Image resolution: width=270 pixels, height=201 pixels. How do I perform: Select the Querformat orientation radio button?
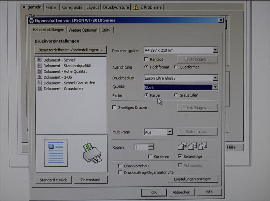pyautogui.click(x=176, y=67)
